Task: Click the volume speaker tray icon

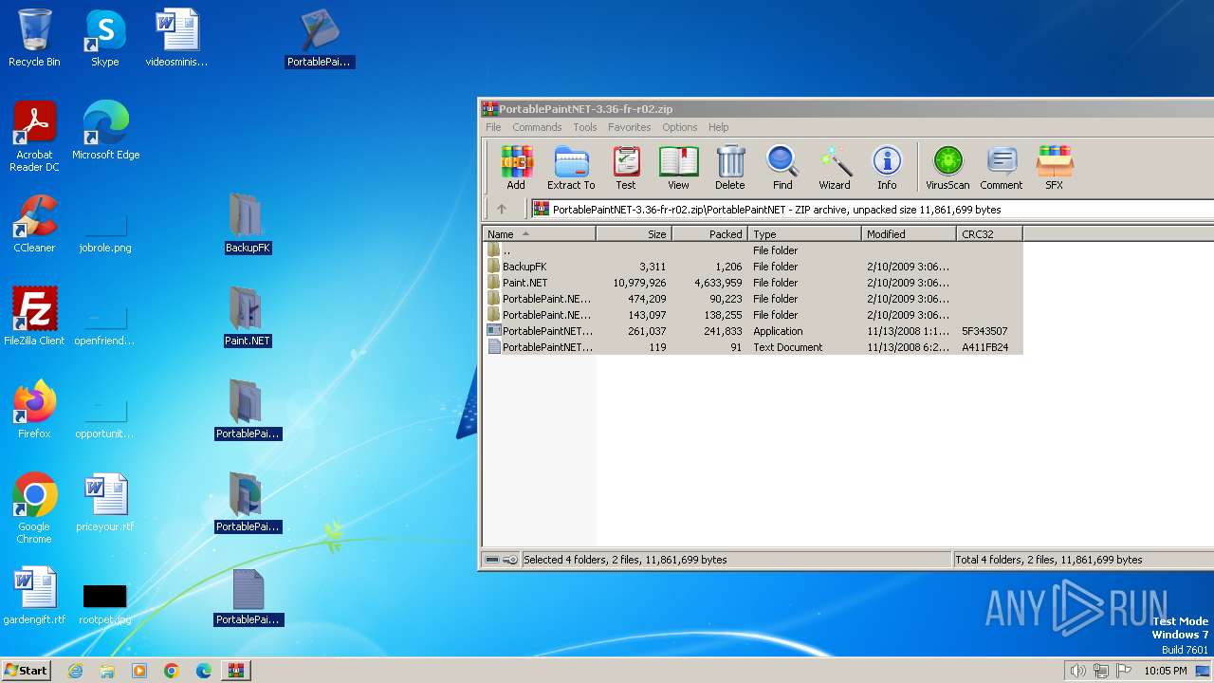Action: click(x=1077, y=671)
